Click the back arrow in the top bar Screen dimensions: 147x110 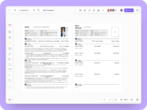[10, 10]
